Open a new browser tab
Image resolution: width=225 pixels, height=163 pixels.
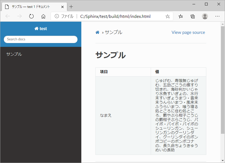(x=71, y=7)
